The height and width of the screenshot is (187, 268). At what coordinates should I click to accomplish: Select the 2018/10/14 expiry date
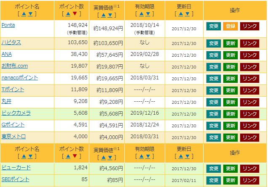pyautogui.click(x=145, y=25)
